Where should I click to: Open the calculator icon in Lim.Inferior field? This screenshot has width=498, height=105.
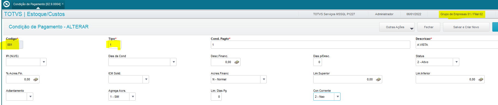(481, 79)
